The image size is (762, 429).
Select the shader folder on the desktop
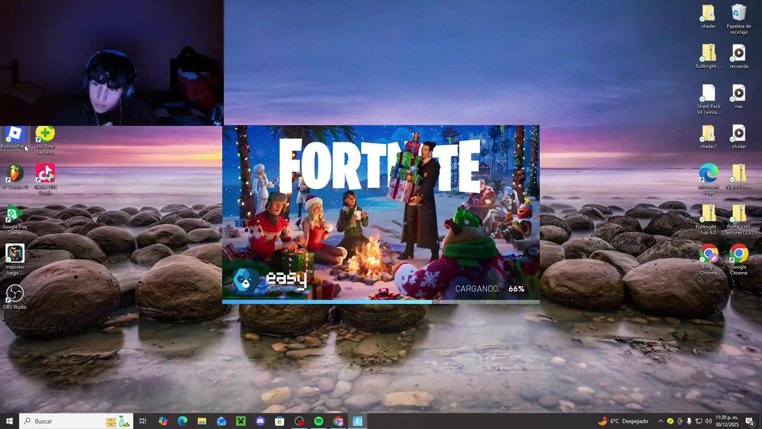point(708,17)
